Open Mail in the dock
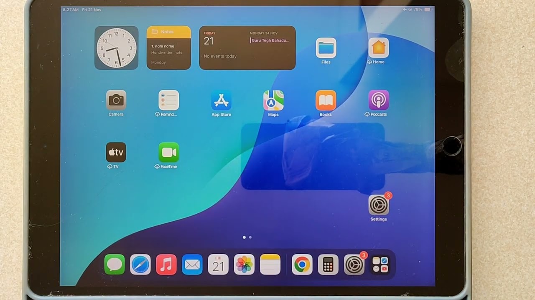The image size is (535, 300). point(192,265)
